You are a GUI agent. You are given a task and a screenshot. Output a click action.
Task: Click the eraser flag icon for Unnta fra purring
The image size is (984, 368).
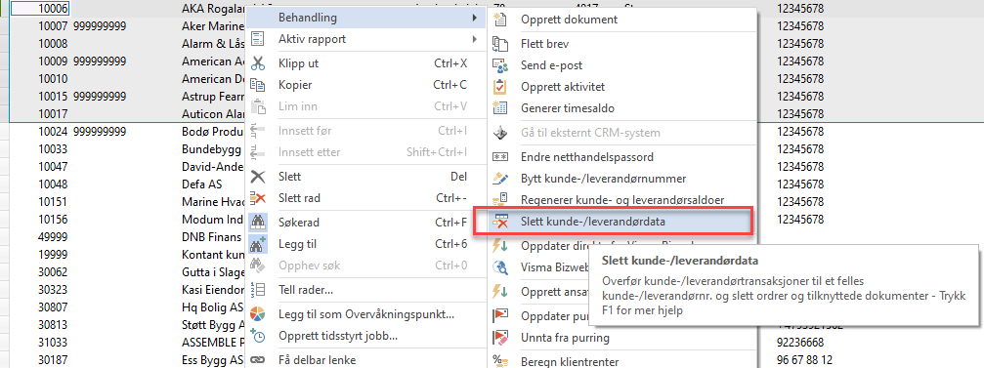click(500, 338)
